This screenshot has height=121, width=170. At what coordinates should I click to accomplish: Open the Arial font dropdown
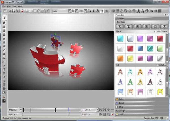coord(70,11)
